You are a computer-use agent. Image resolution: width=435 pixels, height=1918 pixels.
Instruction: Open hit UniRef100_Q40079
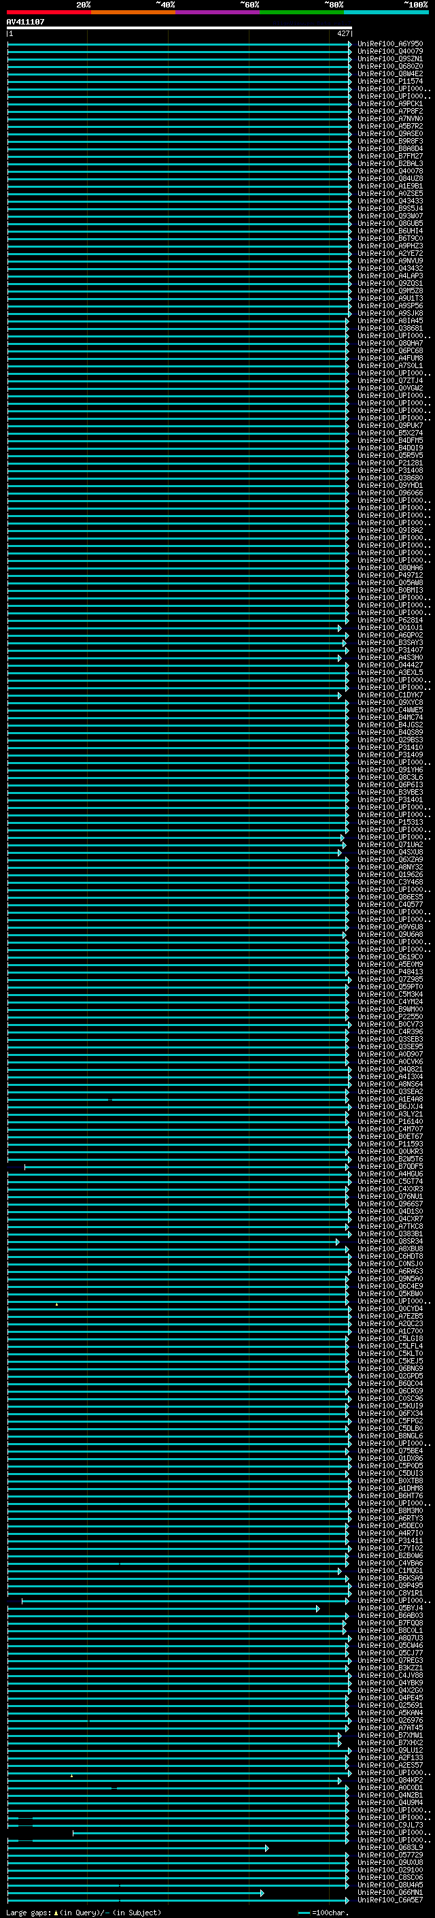pyautogui.click(x=389, y=52)
